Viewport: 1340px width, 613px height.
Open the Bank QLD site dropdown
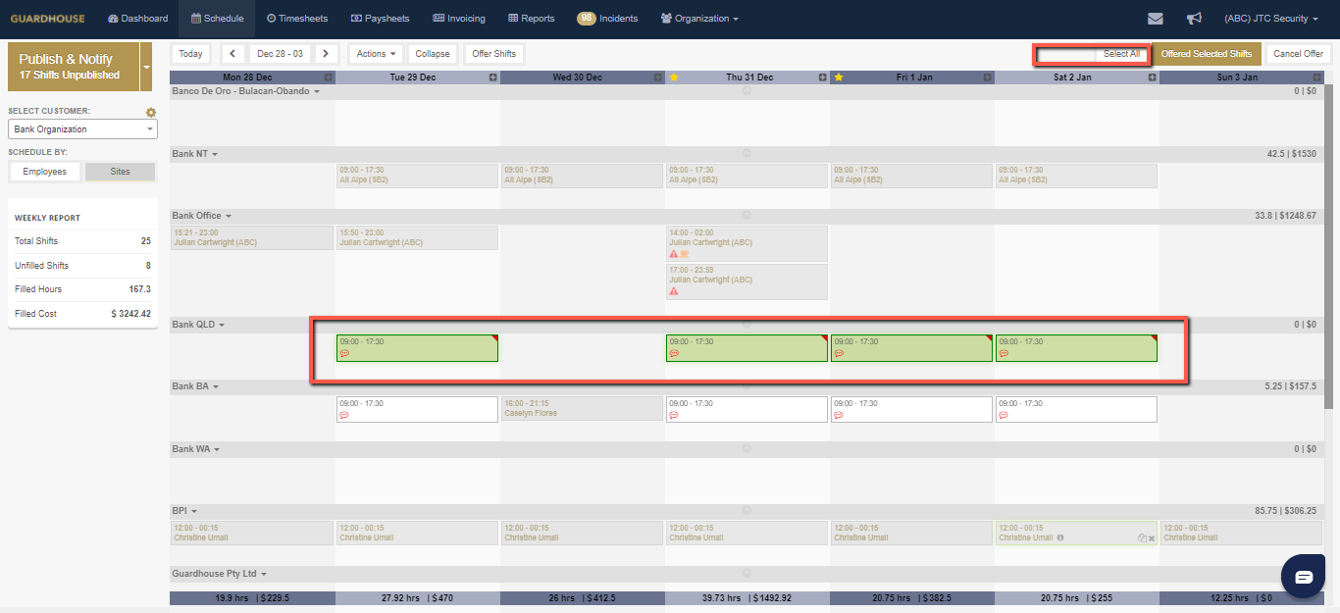[222, 325]
